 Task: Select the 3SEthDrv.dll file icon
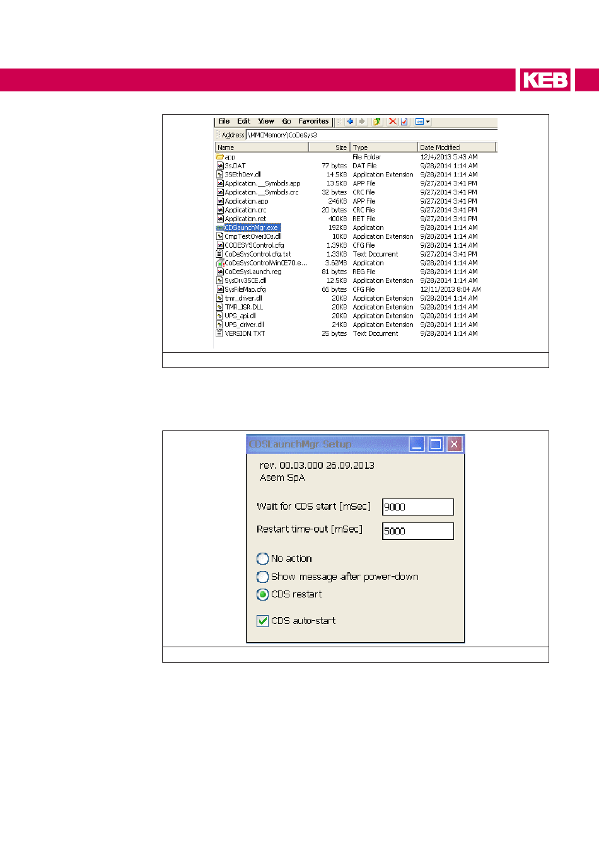(x=220, y=175)
